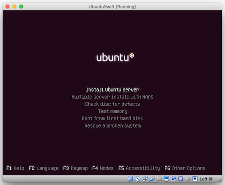Screen dimensions: 225x185
Task: Open the F2 Language option
Action: pos(44,168)
